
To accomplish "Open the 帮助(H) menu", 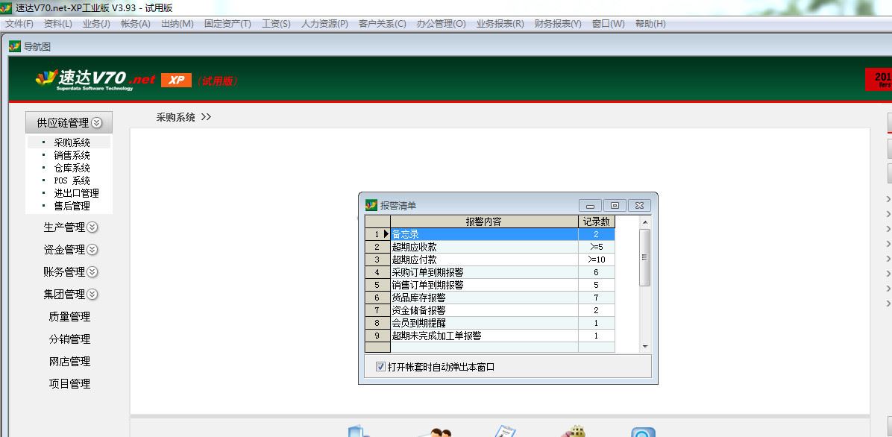I will [x=650, y=23].
